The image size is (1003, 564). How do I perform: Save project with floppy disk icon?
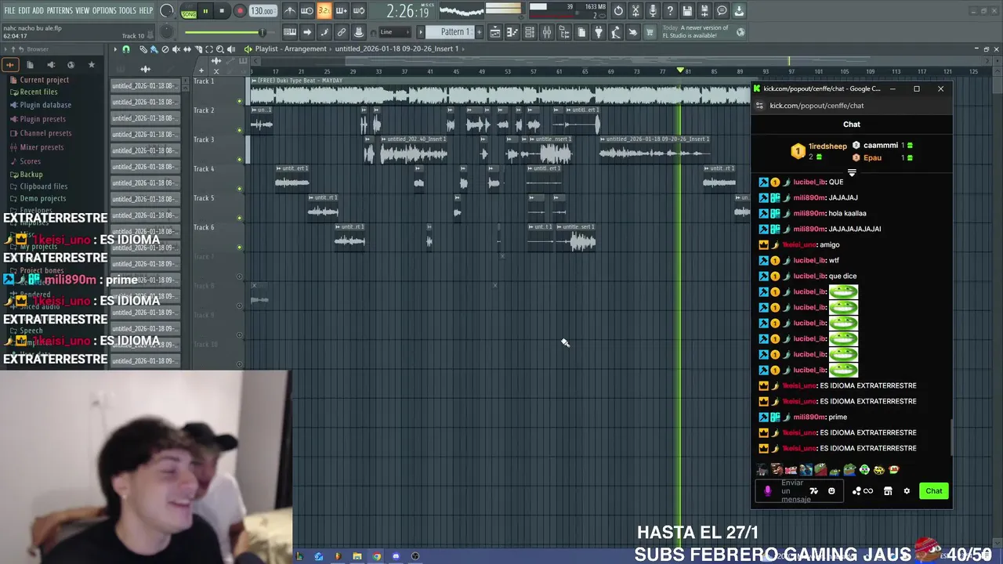[x=687, y=11]
